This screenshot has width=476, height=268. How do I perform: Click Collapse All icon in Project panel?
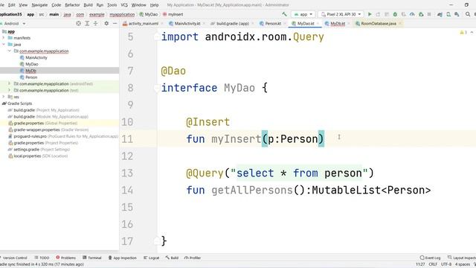point(96,23)
